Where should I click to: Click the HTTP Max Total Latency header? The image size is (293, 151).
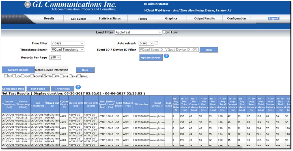(261, 104)
